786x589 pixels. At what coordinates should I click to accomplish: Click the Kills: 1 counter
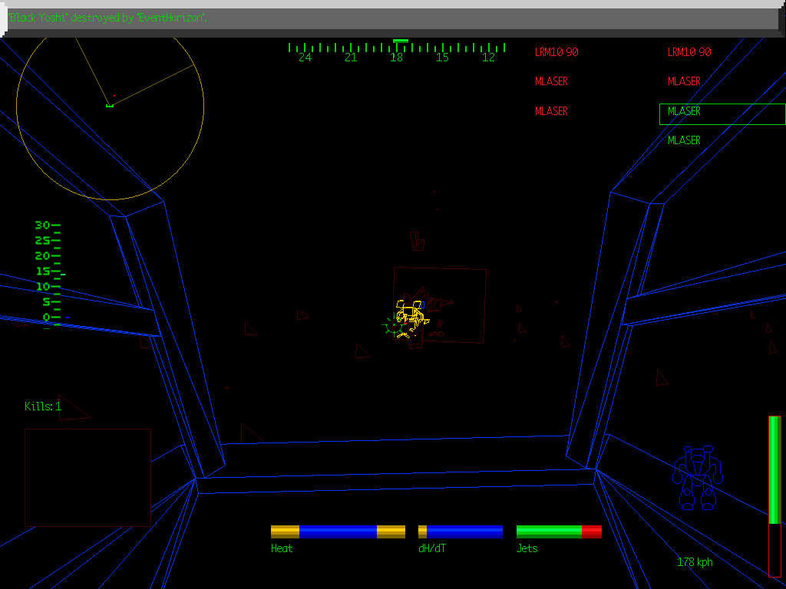point(42,406)
